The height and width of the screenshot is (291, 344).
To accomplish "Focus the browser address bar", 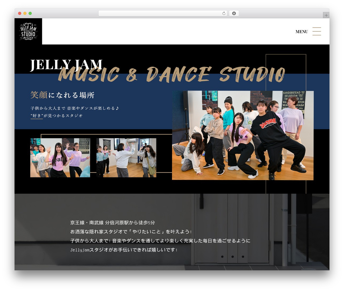I will [163, 13].
